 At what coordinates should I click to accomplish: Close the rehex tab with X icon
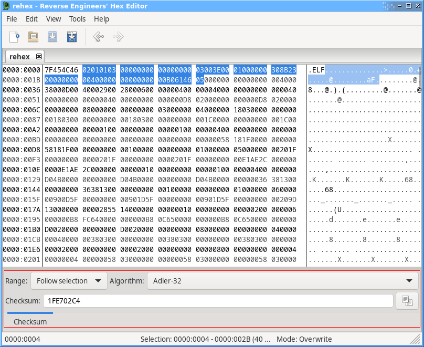[39, 57]
